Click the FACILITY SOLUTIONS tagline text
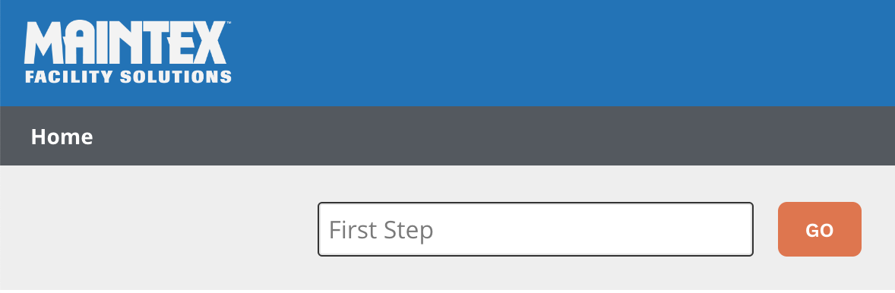The width and height of the screenshot is (895, 293). pos(128,77)
